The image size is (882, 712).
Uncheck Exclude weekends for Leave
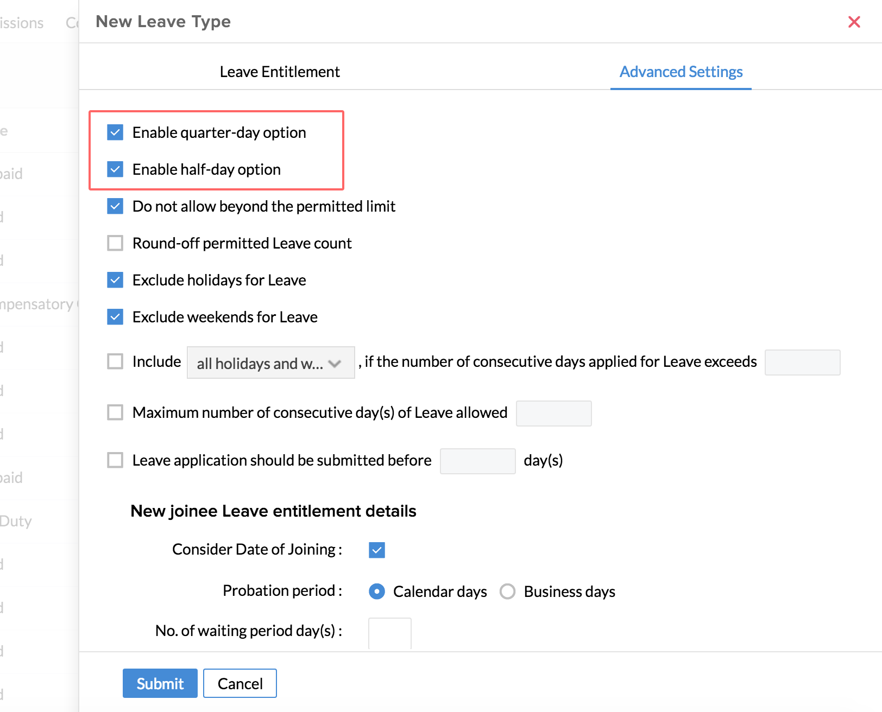click(115, 317)
